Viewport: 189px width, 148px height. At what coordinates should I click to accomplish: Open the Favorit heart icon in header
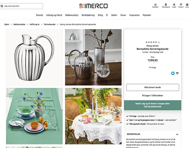coord(181,5)
